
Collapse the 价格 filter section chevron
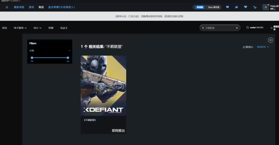[x=69, y=51]
